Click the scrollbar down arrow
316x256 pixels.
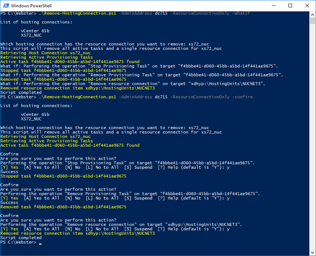click(x=312, y=253)
